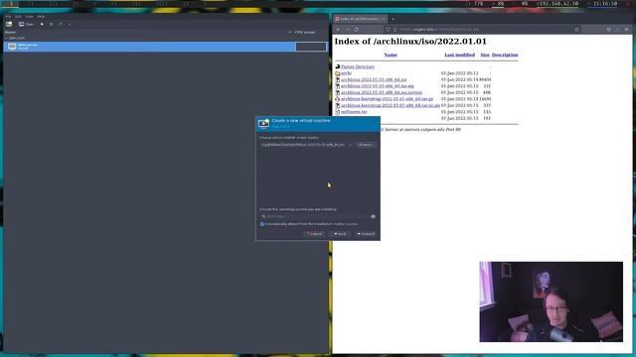This screenshot has width=636, height=357.
Task: Click the ISO path field in the dialog
Action: (304, 145)
